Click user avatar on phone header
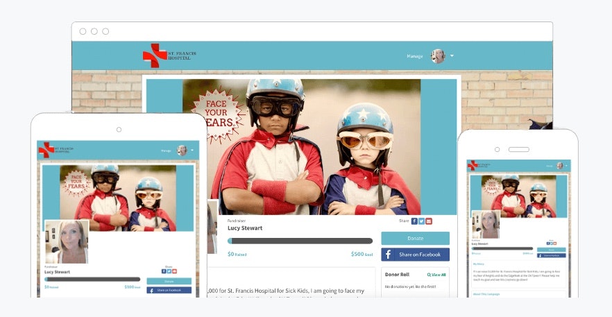612x317 pixels. pos(560,166)
